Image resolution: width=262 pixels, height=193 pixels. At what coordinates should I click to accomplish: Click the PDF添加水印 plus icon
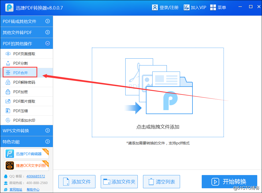(x=8, y=120)
